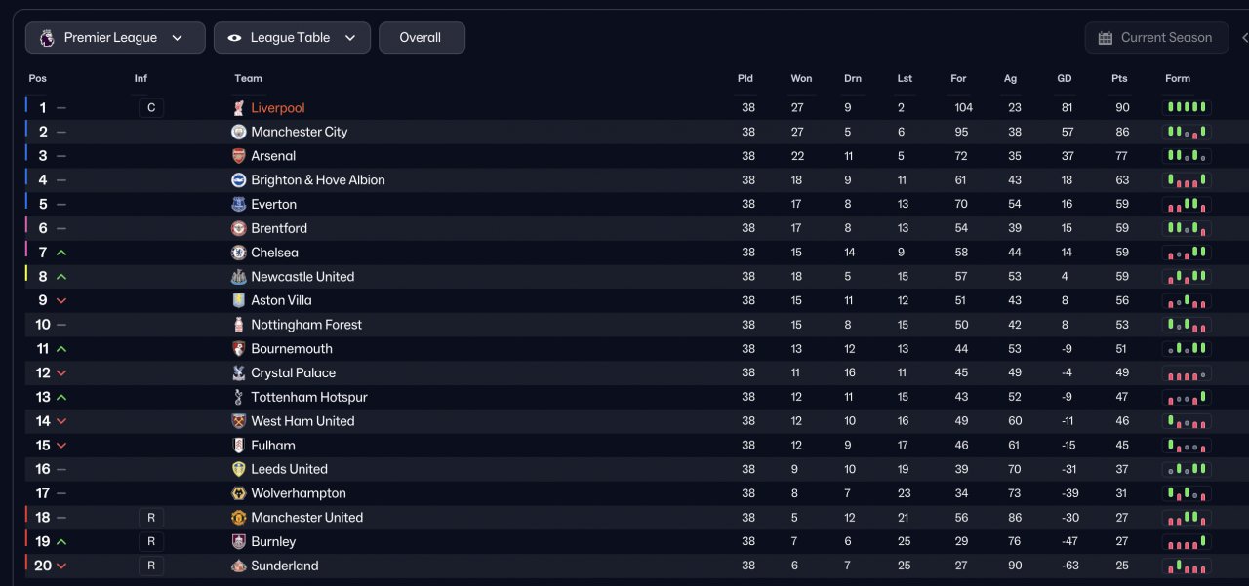
Task: Click the Form column header
Action: [x=1177, y=79]
